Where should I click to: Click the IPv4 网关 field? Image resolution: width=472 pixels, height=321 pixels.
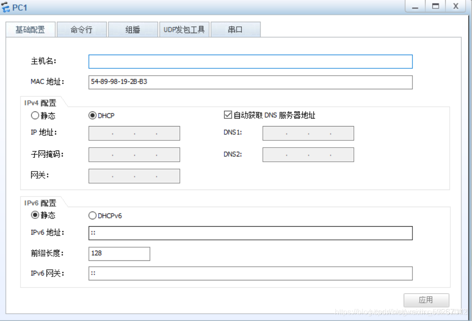click(134, 176)
